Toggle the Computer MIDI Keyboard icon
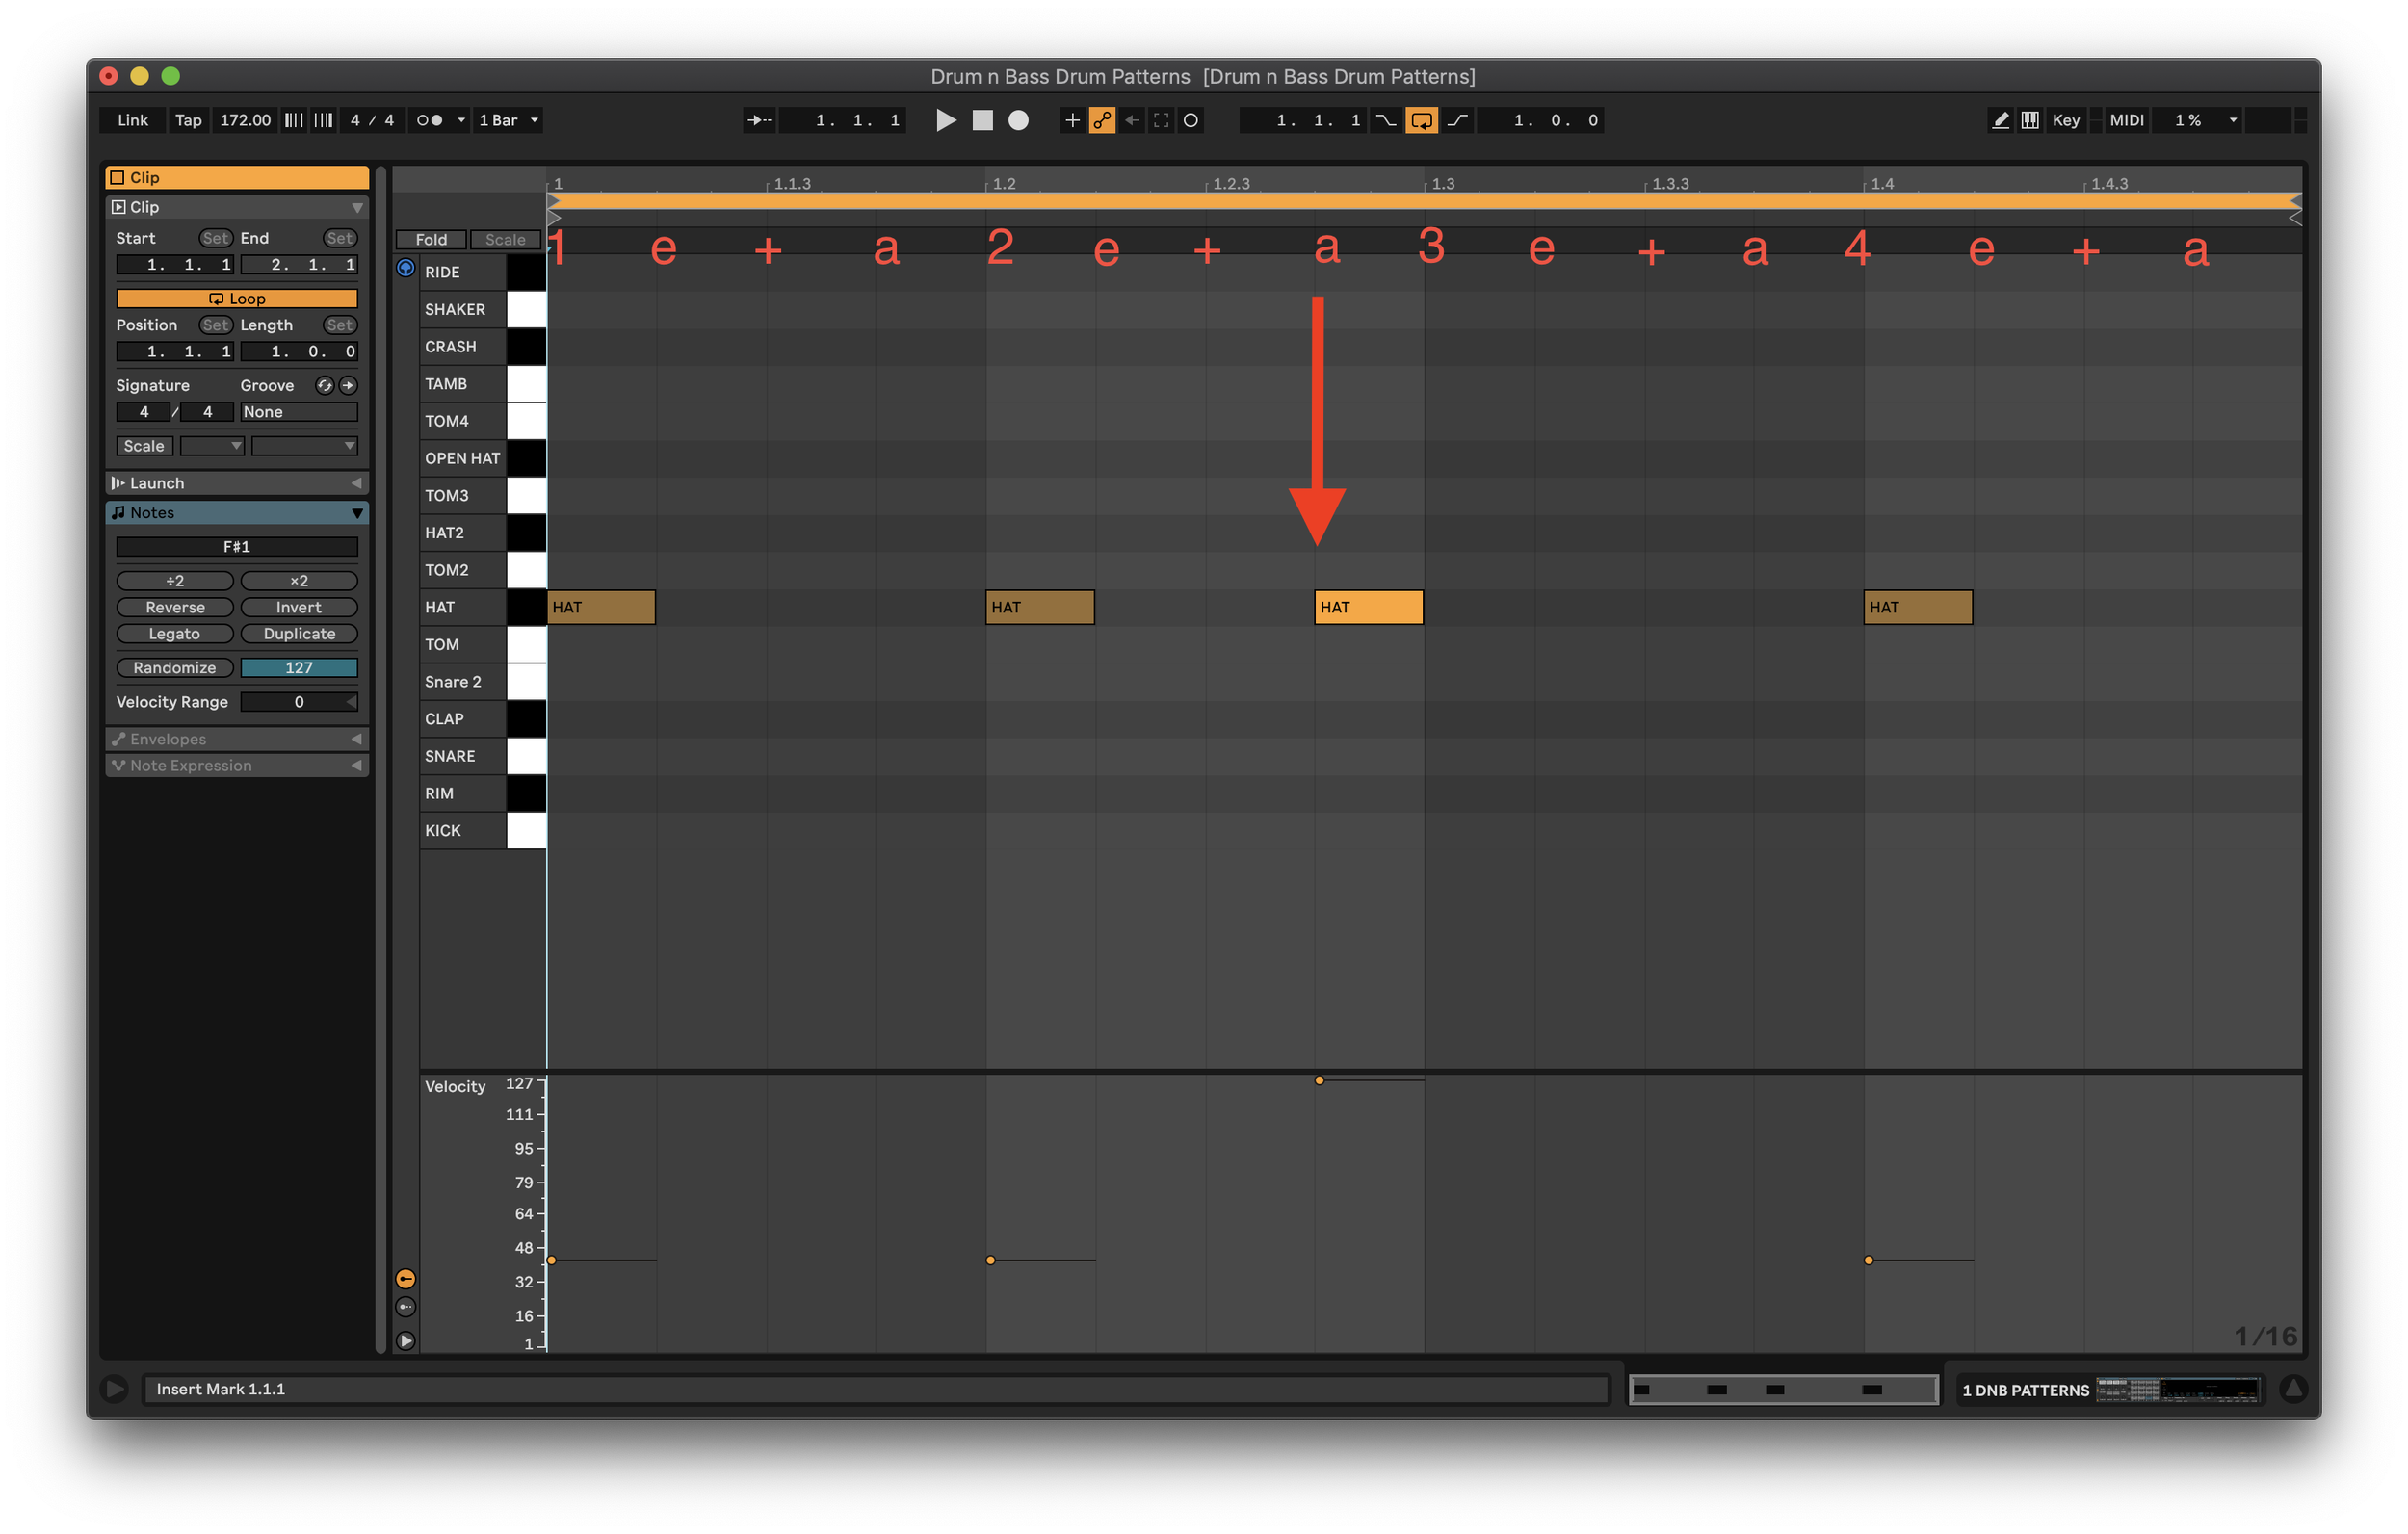Viewport: 2408px width, 1534px height. click(x=2029, y=120)
